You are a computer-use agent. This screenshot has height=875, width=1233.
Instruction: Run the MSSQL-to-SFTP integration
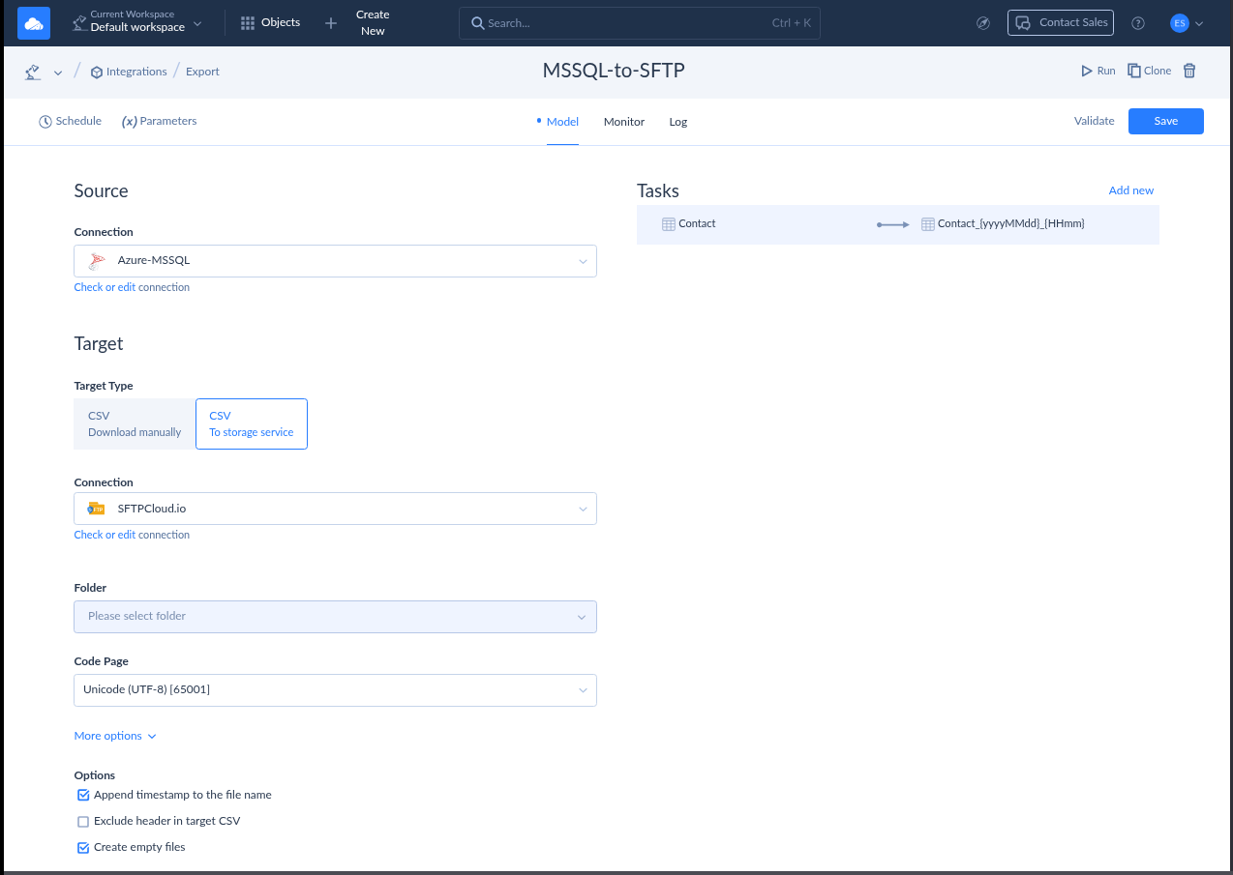click(x=1097, y=70)
